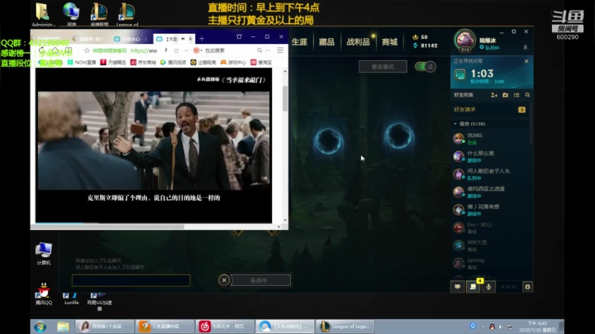
Task: Reload the browser page
Action: tap(41, 50)
